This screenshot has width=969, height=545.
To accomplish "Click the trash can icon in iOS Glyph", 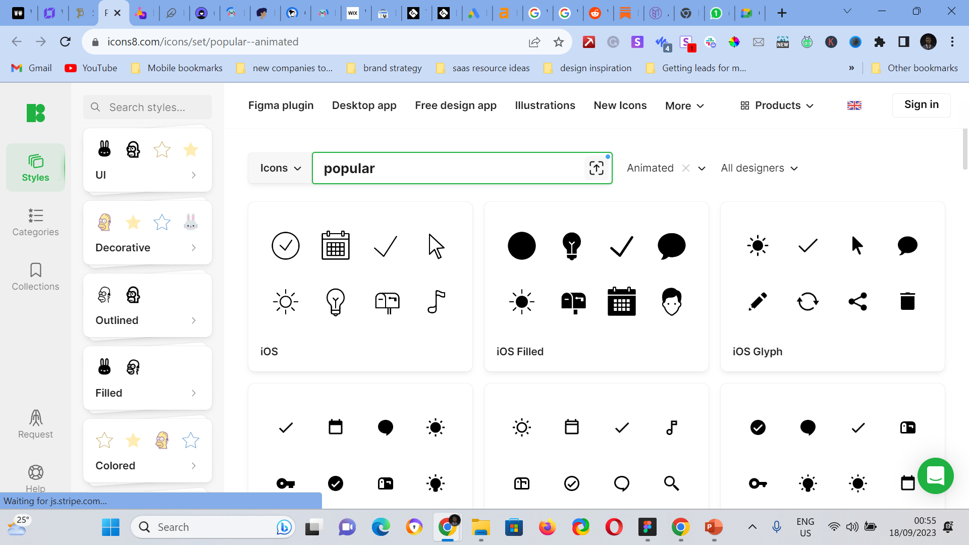I will 907,301.
